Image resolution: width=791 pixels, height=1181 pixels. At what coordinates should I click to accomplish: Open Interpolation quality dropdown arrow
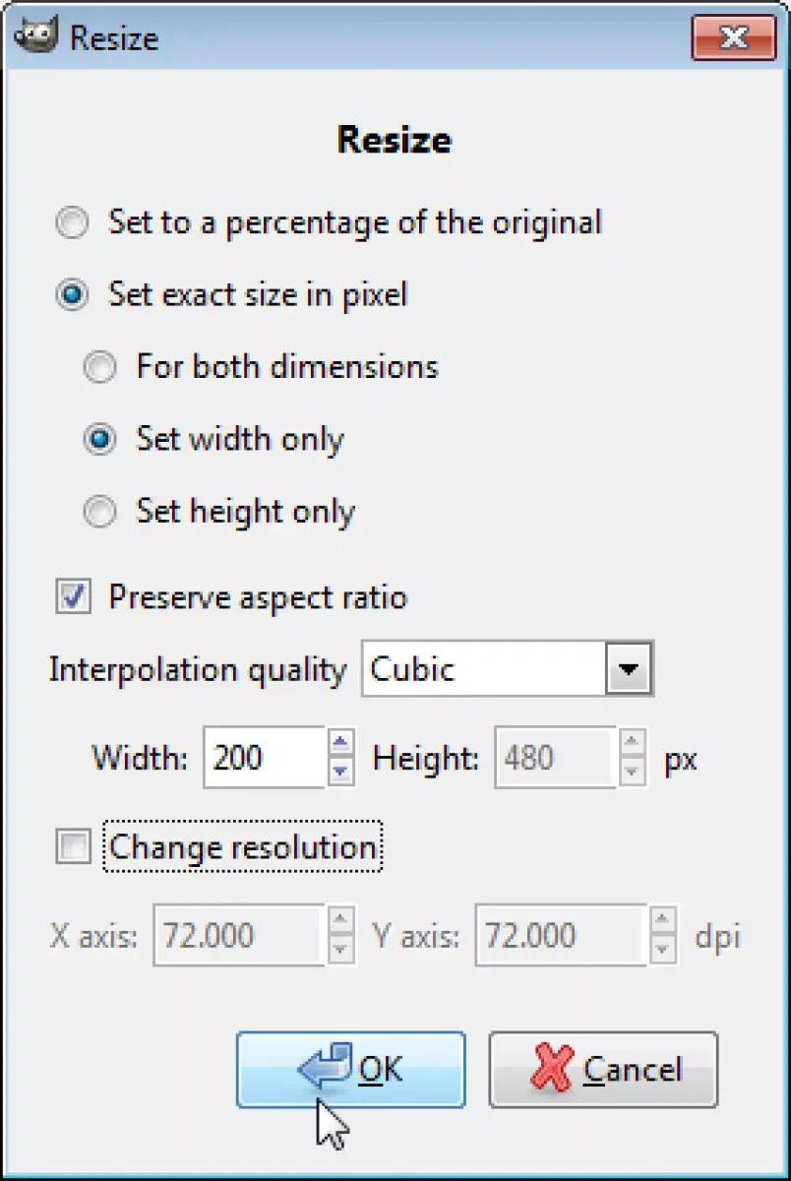tap(628, 670)
